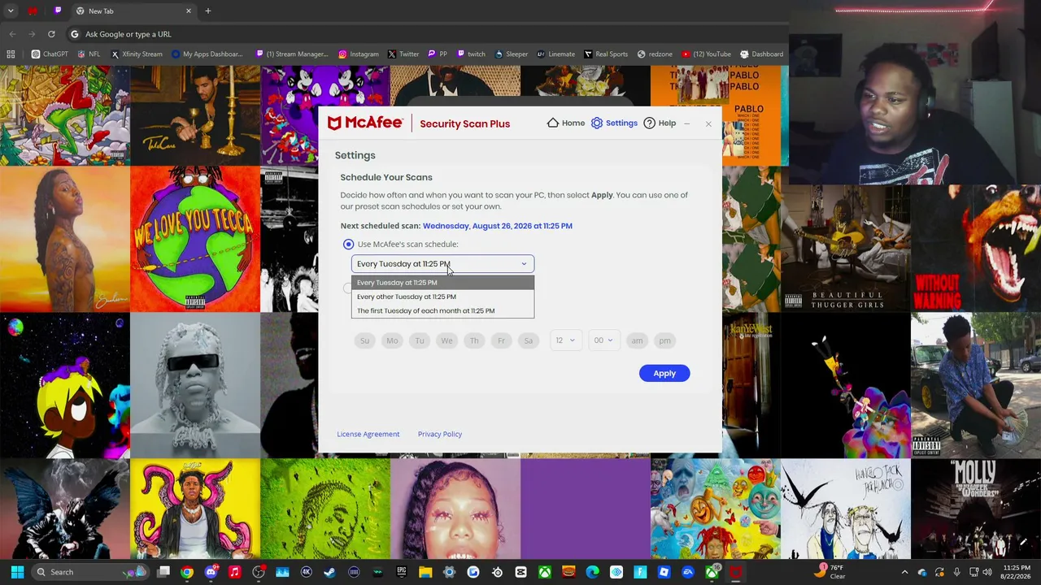Open the Chrome apps grid icon
The height and width of the screenshot is (585, 1041).
pos(11,54)
